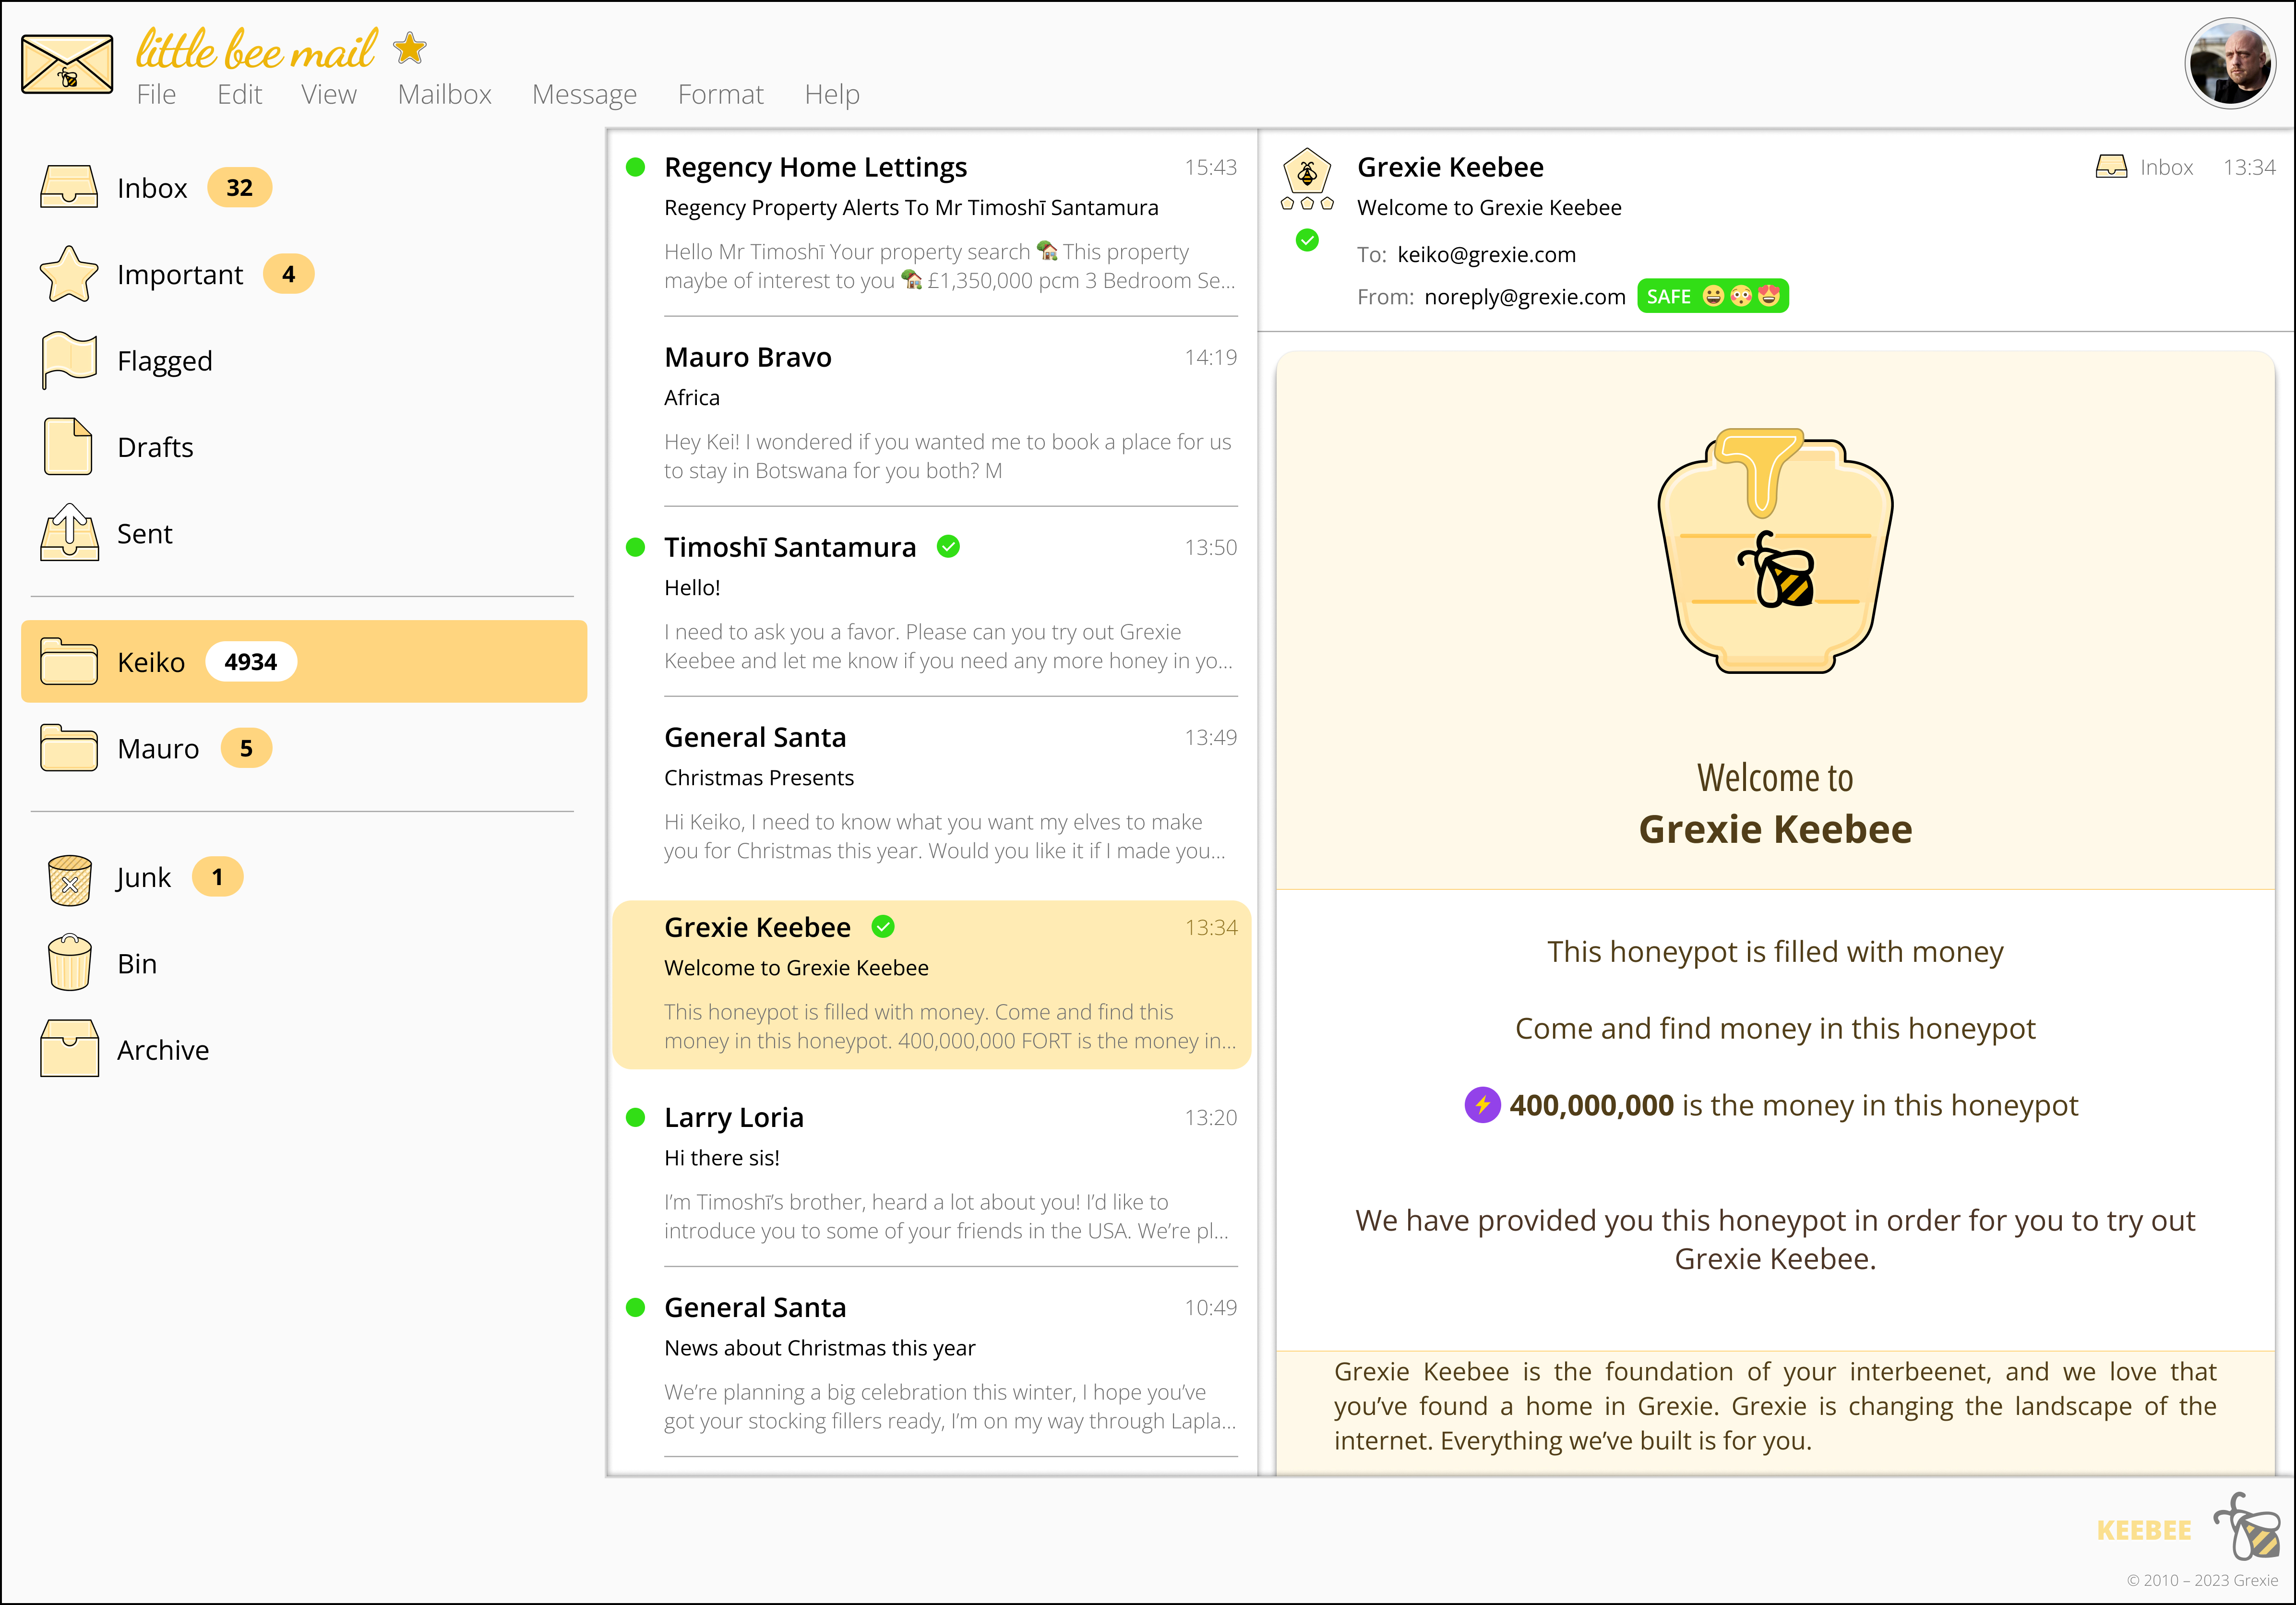Click the gold star beside little bee mail
The height and width of the screenshot is (1605, 2296).
410,47
